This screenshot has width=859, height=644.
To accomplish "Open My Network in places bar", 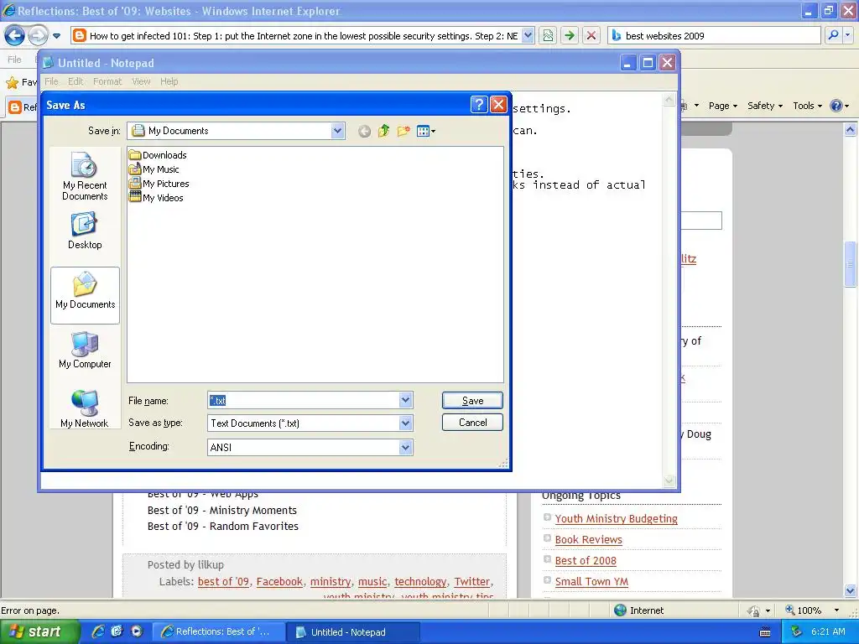I will (85, 408).
